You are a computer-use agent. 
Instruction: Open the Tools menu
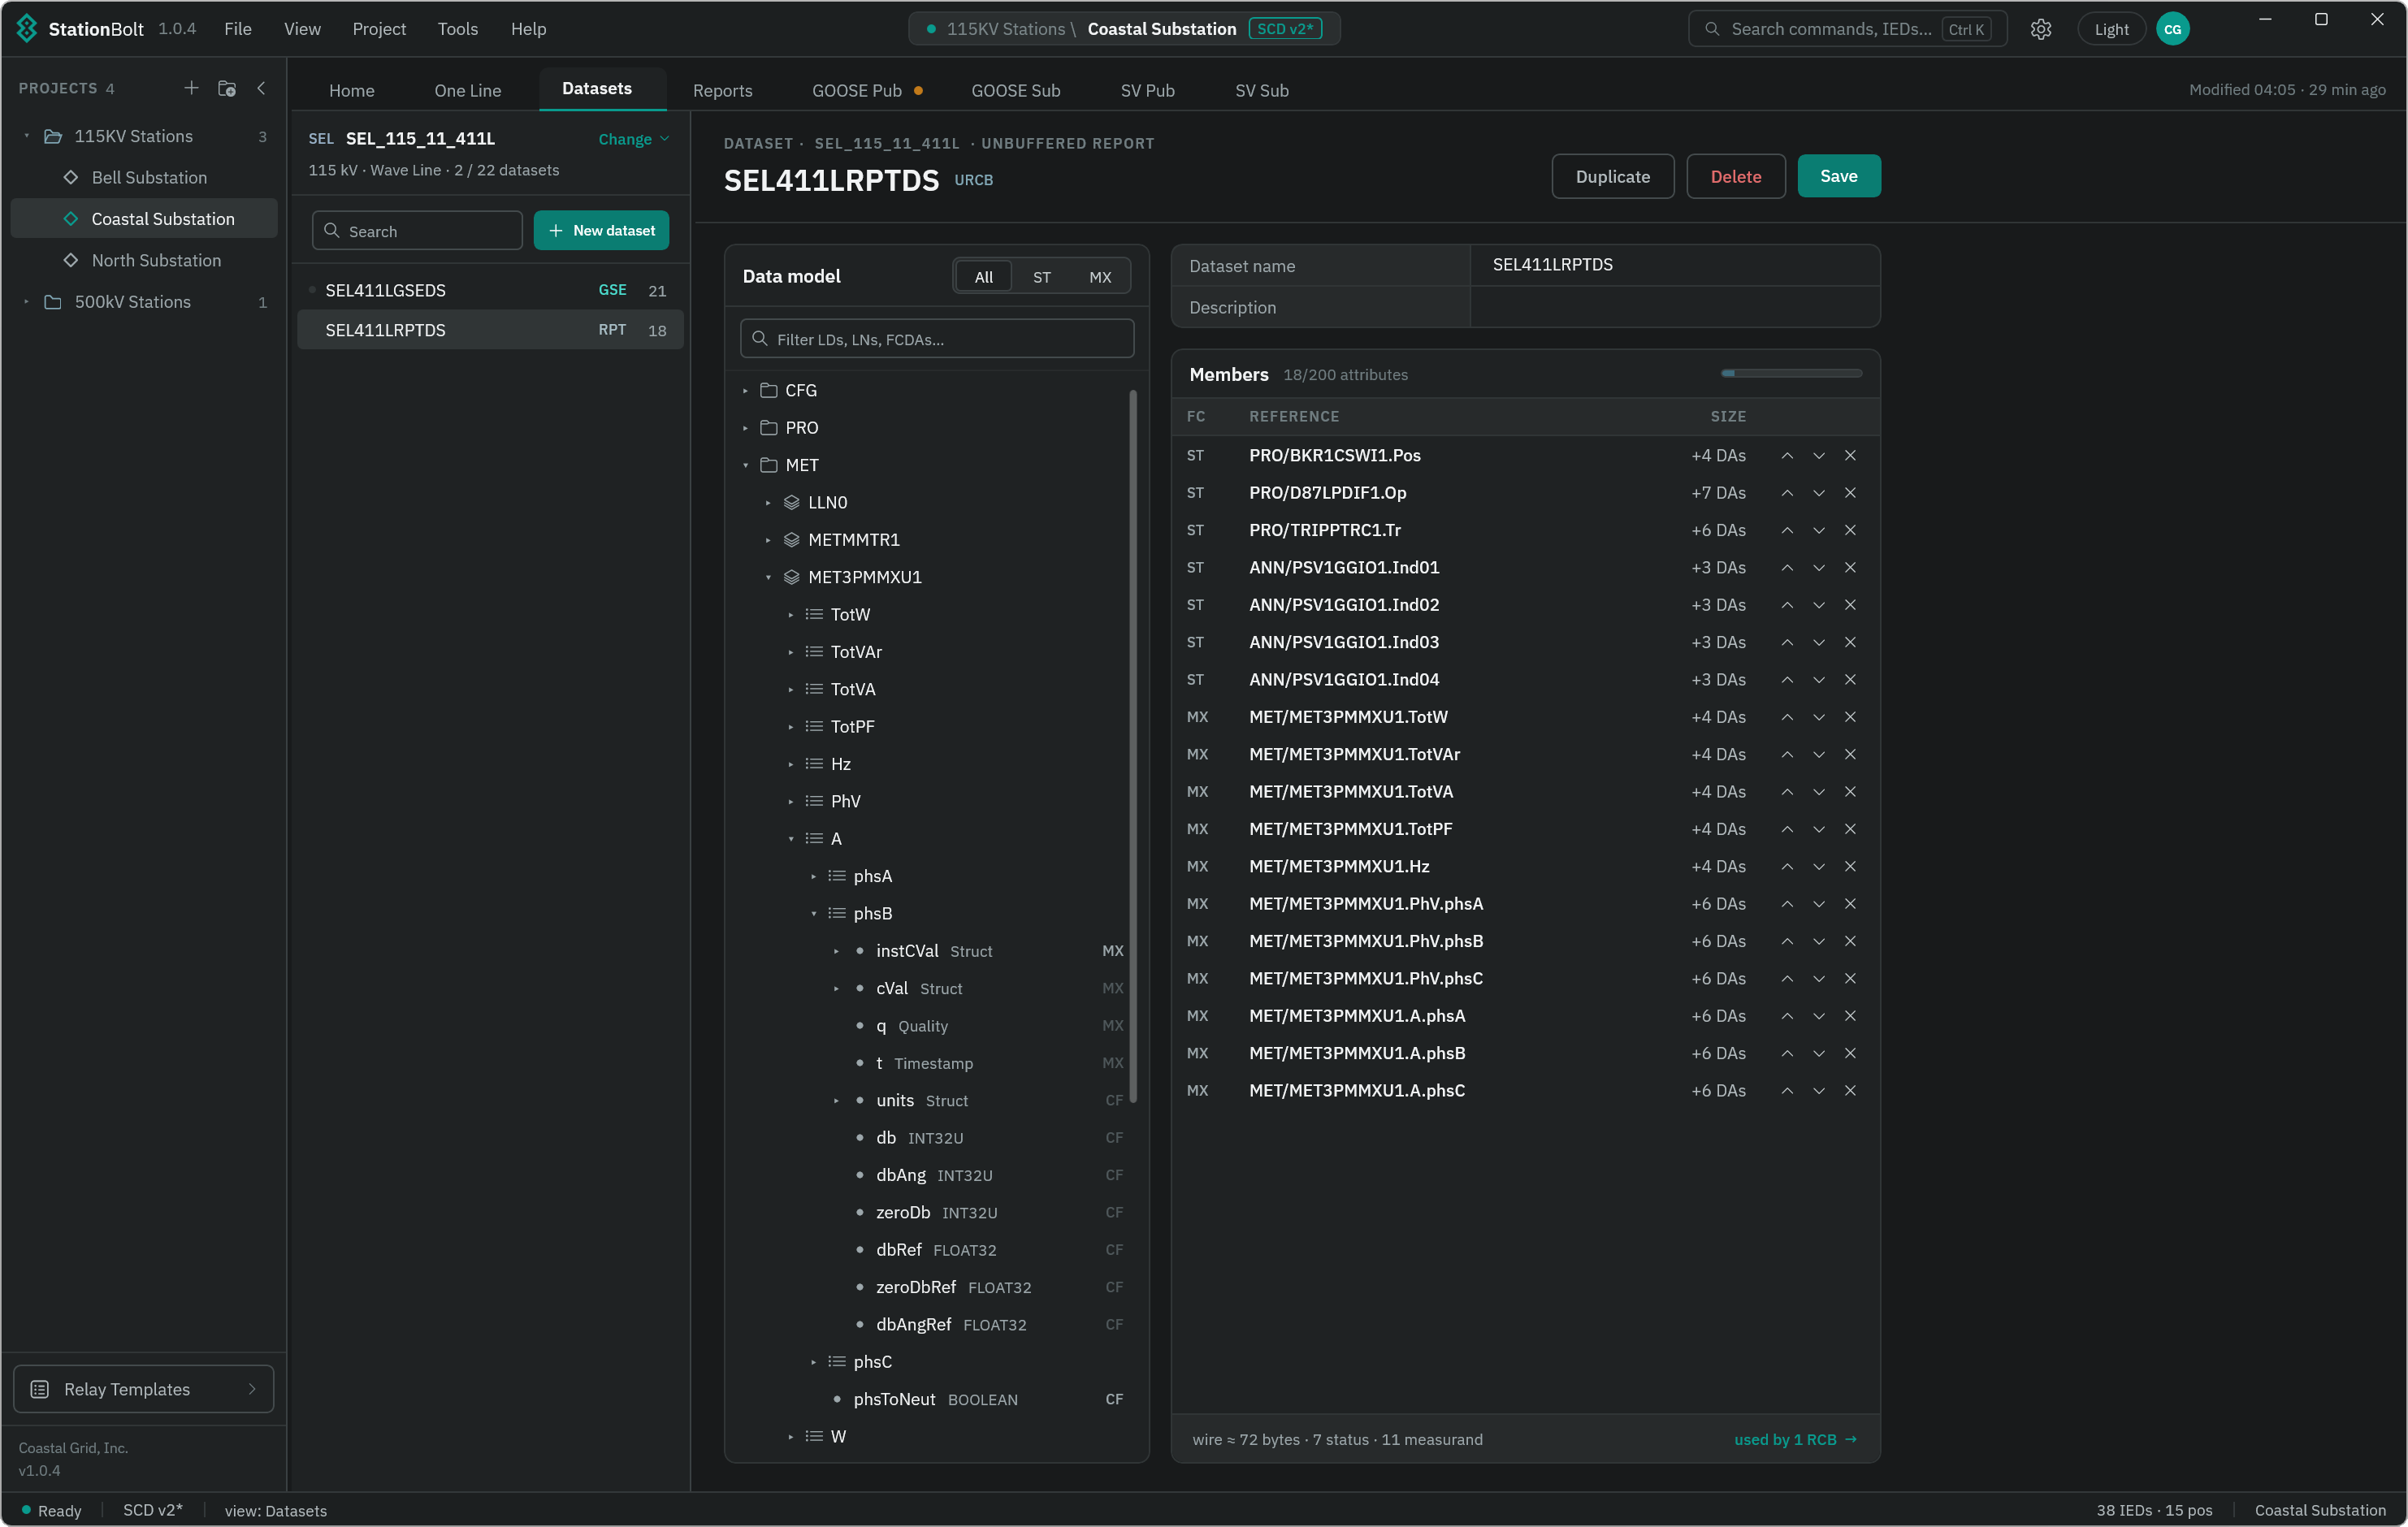[457, 29]
